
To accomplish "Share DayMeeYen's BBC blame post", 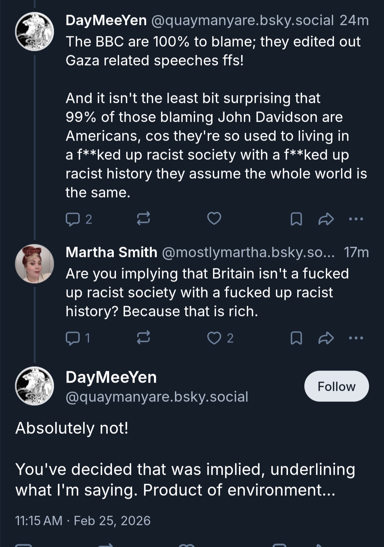I will (326, 219).
